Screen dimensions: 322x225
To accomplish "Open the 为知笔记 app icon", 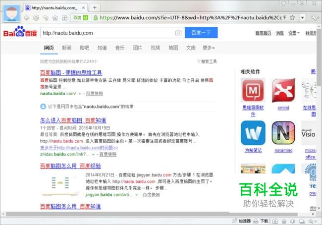I will point(253,133).
